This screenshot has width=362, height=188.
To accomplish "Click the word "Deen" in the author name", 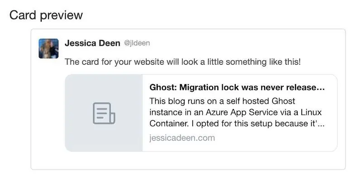I will [x=110, y=43].
